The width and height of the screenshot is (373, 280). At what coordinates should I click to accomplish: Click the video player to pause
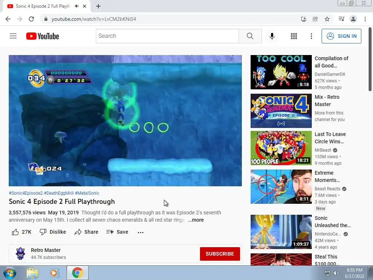[x=125, y=120]
